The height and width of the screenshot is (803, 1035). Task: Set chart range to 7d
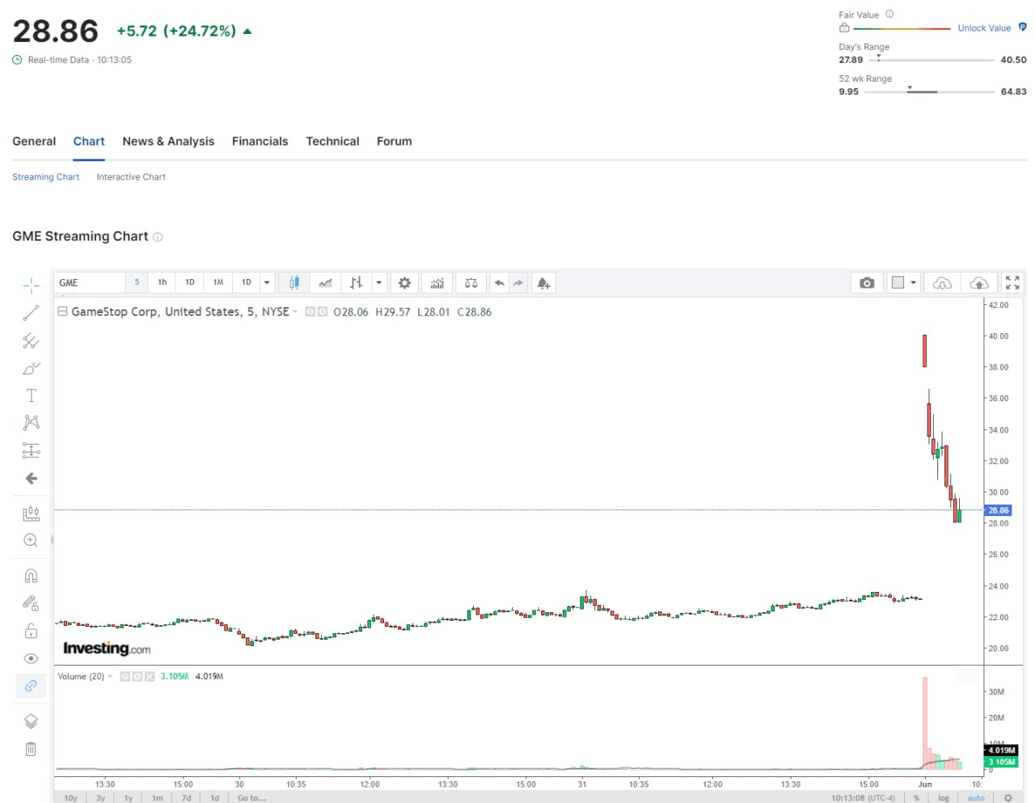click(187, 798)
